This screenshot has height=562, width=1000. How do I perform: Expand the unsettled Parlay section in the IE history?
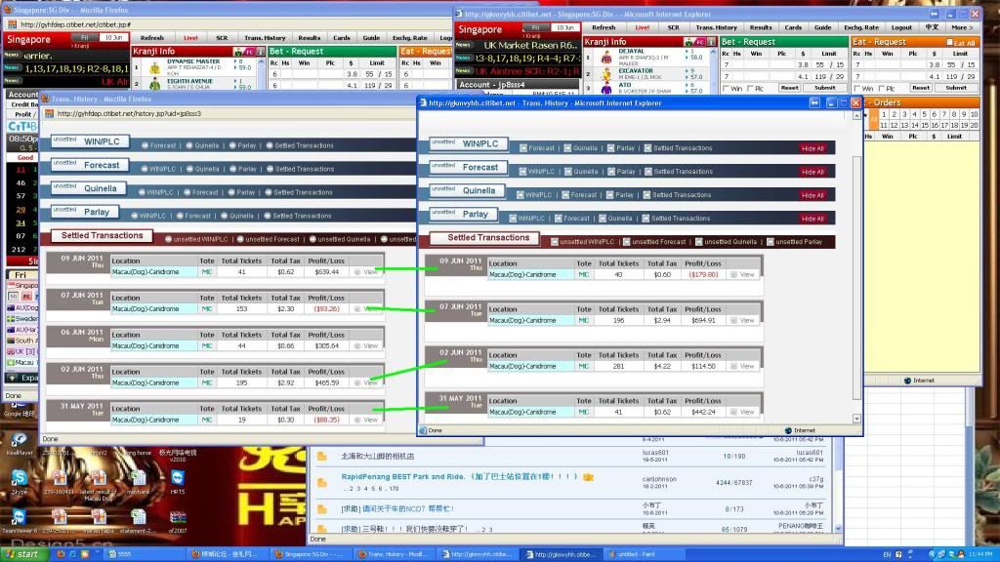[464, 214]
